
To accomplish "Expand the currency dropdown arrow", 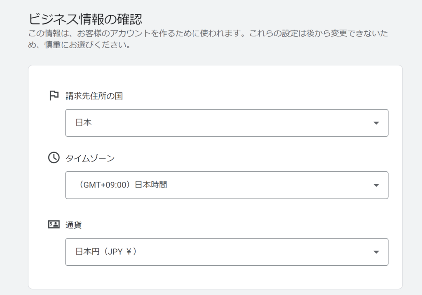I will pyautogui.click(x=376, y=252).
